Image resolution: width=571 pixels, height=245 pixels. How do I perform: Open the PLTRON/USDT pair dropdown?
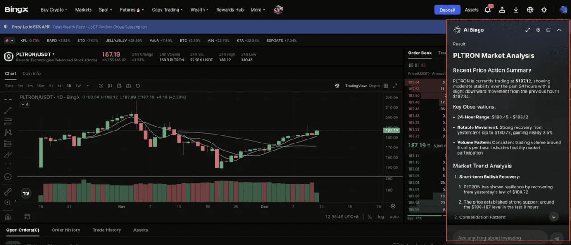tap(36, 54)
